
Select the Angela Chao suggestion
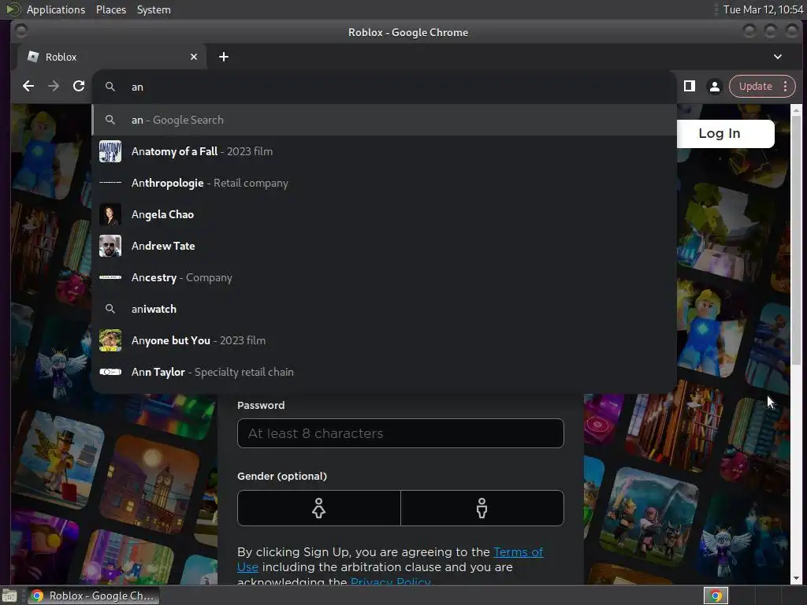(x=384, y=214)
